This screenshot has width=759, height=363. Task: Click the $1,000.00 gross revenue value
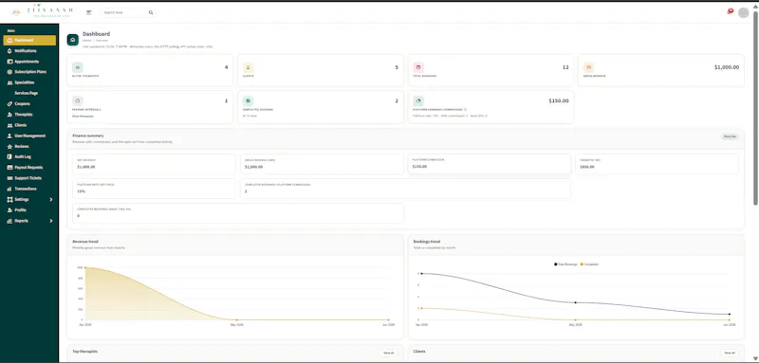tap(727, 67)
